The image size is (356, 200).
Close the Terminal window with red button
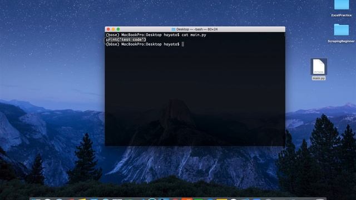108,29
